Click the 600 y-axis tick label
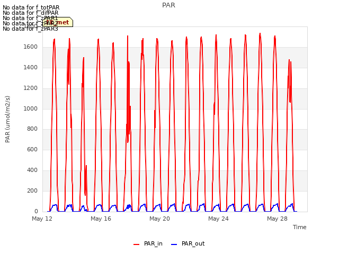339x254 pixels. click(x=32, y=149)
